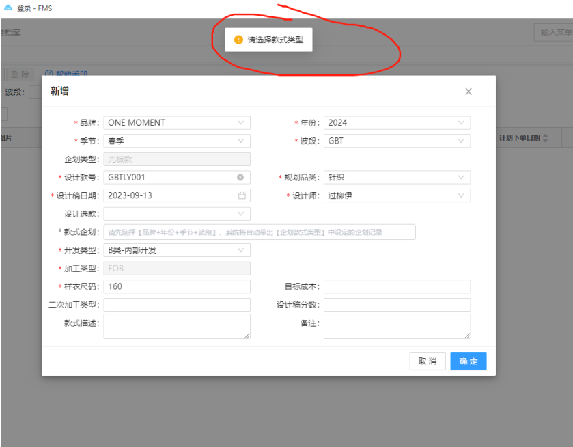
Task: Click the sort icon on 计划下单日期 column
Action: point(545,138)
